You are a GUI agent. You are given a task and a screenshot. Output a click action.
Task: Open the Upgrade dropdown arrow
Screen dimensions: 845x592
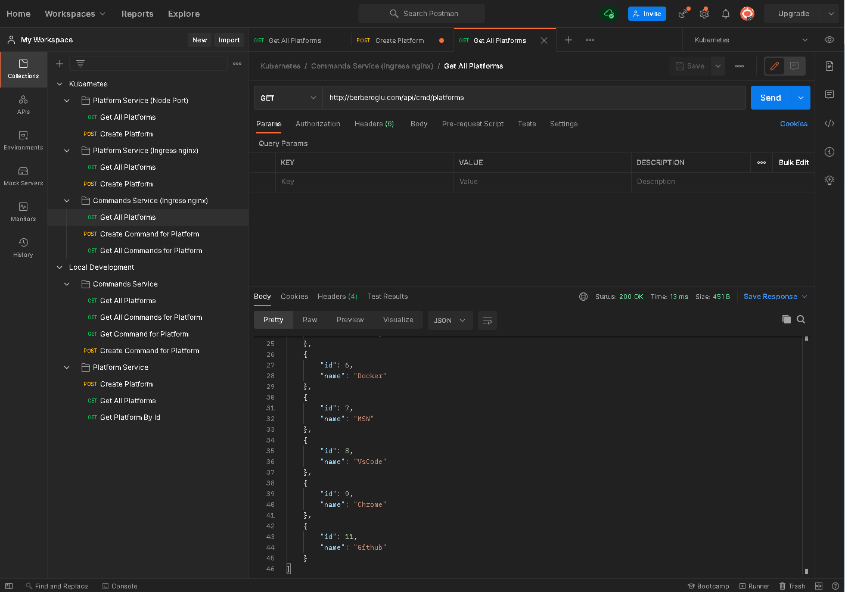pyautogui.click(x=831, y=14)
